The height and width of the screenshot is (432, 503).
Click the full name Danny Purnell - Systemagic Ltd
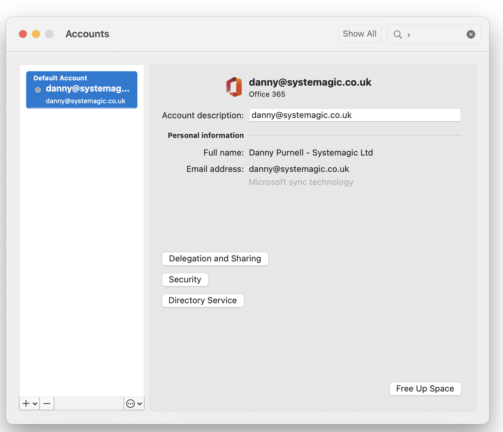(x=311, y=153)
